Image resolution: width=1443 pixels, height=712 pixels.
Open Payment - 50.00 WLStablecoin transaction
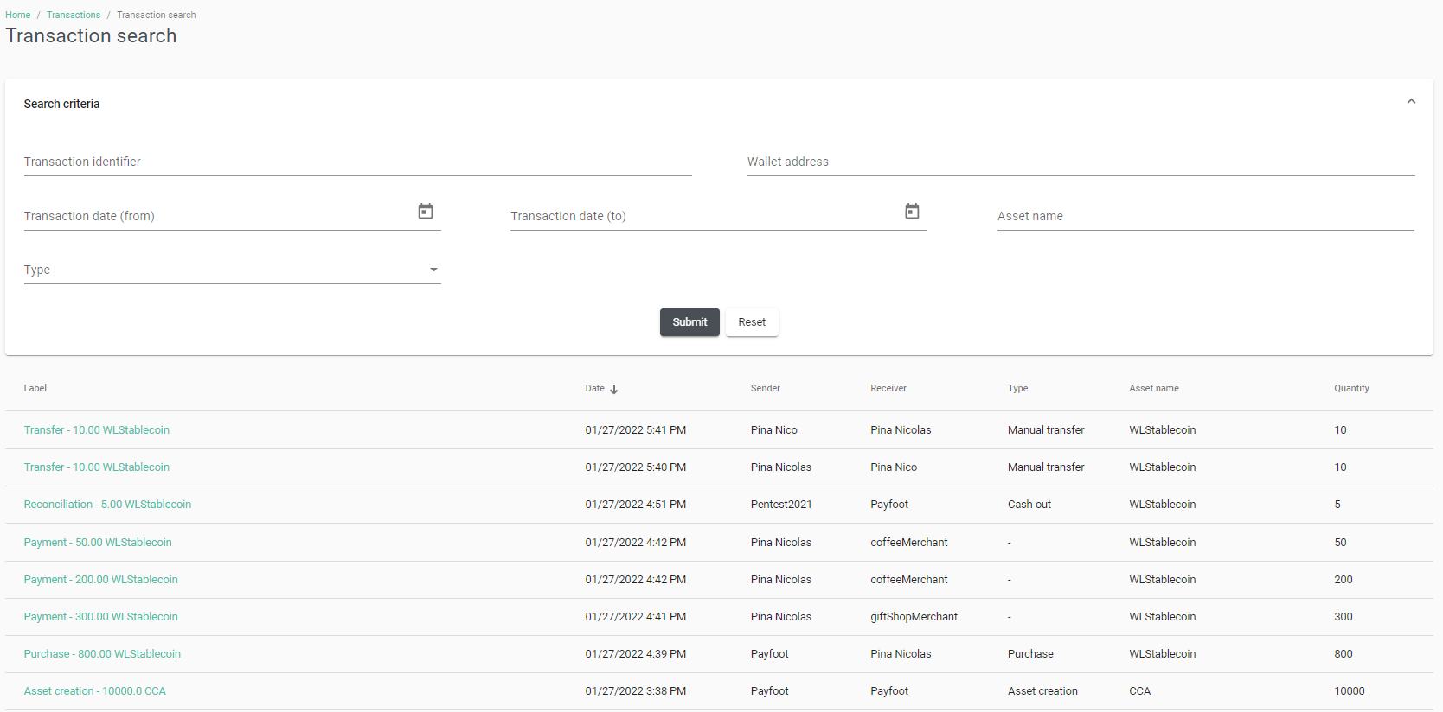pyautogui.click(x=98, y=543)
